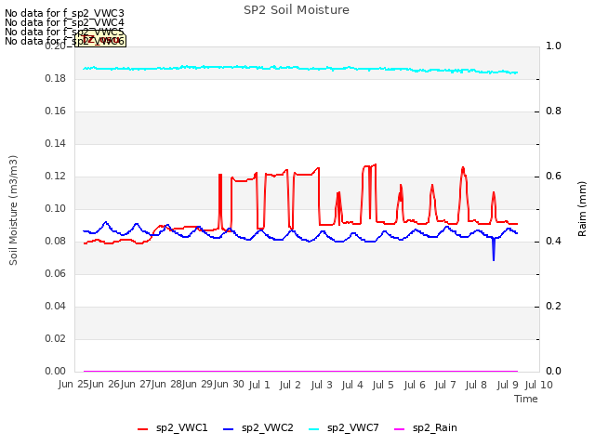The width and height of the screenshot is (595, 446).
Task: Click the 0.04 left axis tick value
Action: [x=56, y=306]
